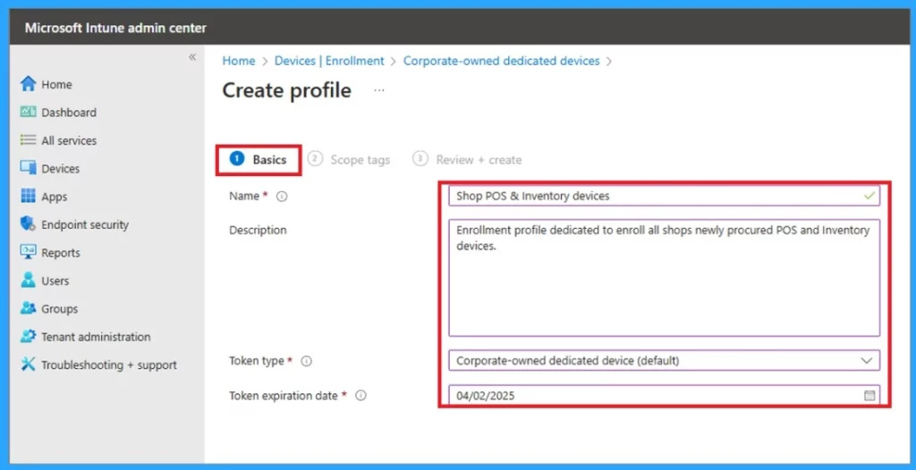916x470 pixels.
Task: Open the info tooltip beside Token type
Action: [307, 361]
